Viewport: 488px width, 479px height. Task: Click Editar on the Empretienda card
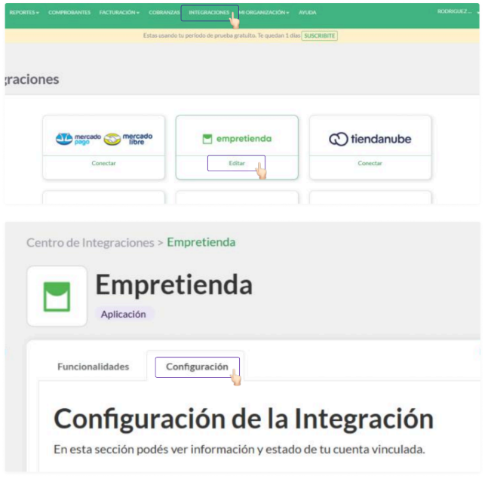click(237, 163)
